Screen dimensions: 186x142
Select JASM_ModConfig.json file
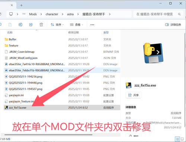click(x=62, y=58)
